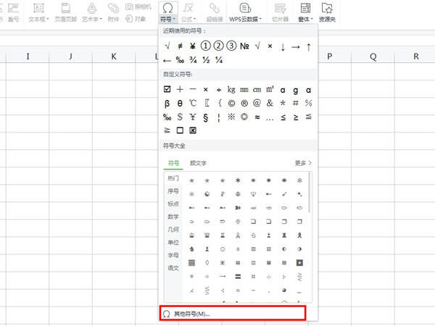Click the 资源夹 resource folder icon
This screenshot has height=326, width=435.
tap(328, 12)
